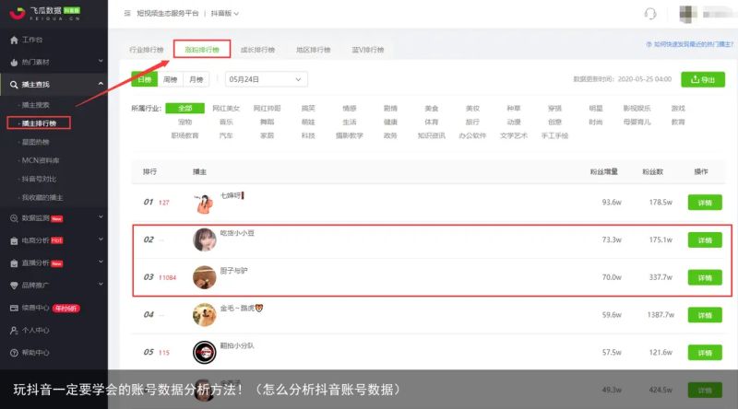738x409 pixels.
Task: Open the 抖音版 version dropdown
Action: pos(224,14)
